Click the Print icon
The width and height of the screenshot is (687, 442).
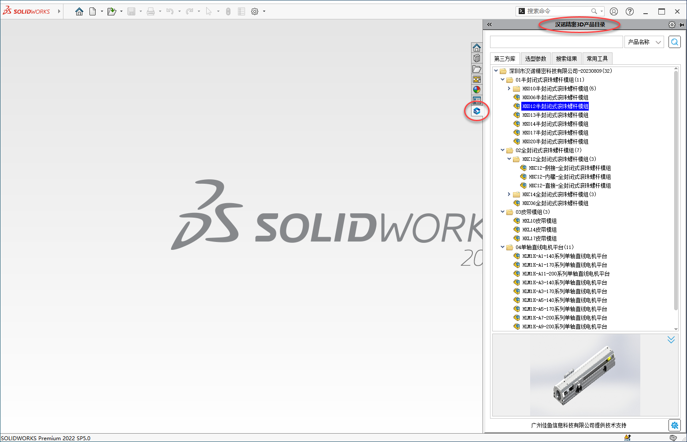tap(151, 11)
